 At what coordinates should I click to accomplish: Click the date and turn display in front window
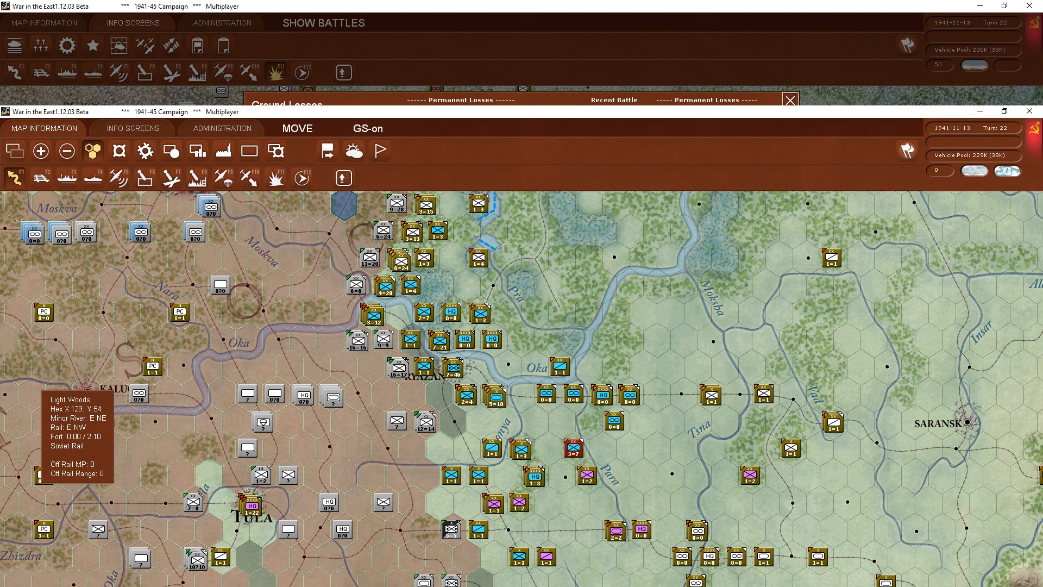(x=973, y=128)
